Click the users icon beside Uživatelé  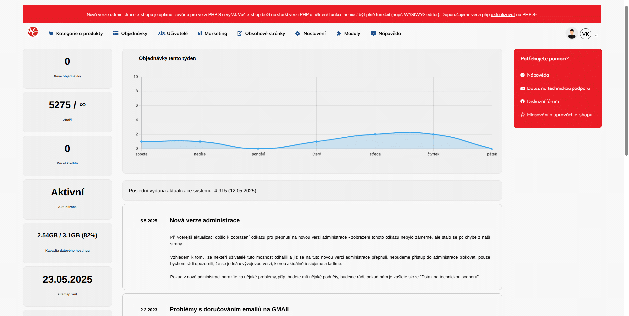(161, 33)
